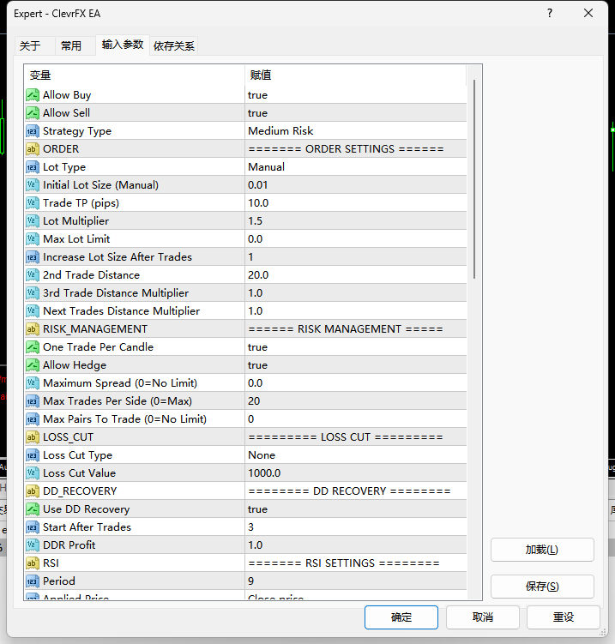The image size is (615, 644).
Task: Switch to the 依存关系 tab
Action: [174, 45]
